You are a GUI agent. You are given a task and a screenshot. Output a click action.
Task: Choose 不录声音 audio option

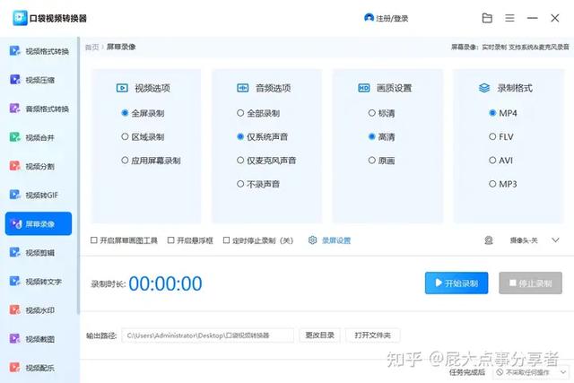(x=240, y=184)
